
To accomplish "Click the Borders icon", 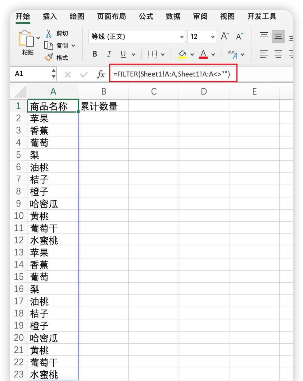I will click(152, 54).
